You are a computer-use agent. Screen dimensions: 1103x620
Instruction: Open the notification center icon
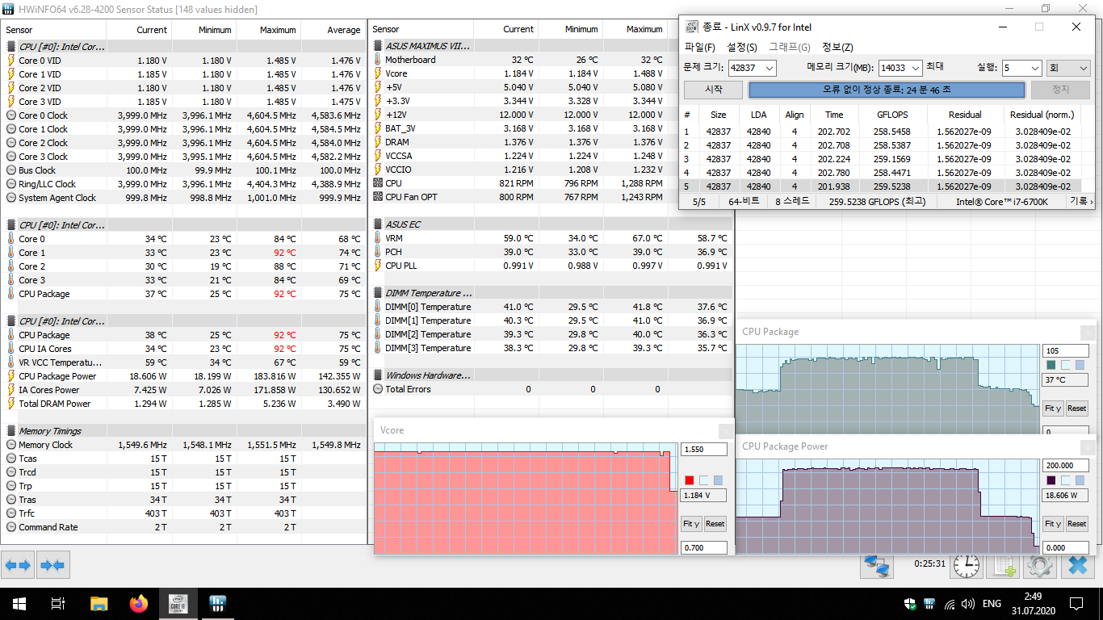[x=1076, y=604]
